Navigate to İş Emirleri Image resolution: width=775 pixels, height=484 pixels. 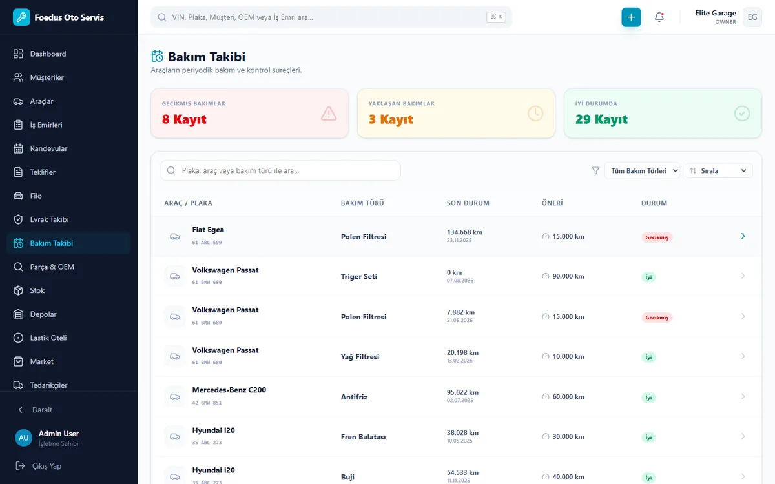tap(68, 125)
